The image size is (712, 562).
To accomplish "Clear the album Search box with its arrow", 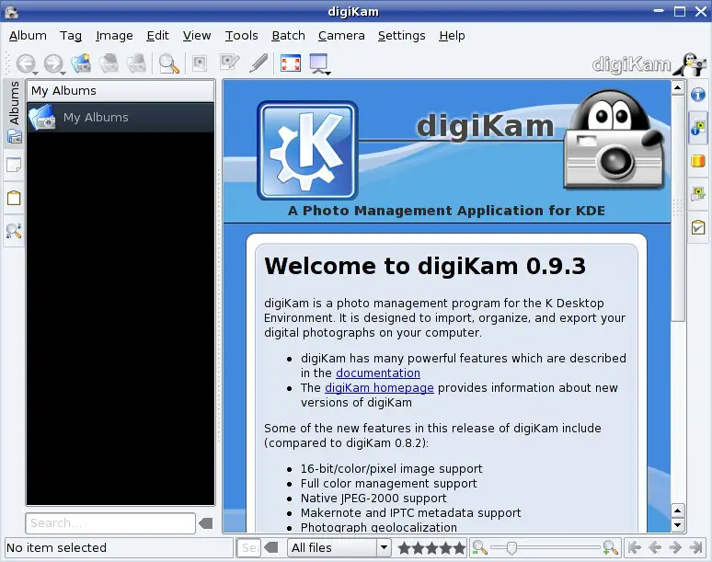I will click(x=206, y=523).
